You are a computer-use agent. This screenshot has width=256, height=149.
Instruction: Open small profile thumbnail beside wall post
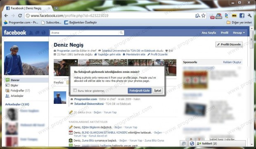click(x=60, y=98)
